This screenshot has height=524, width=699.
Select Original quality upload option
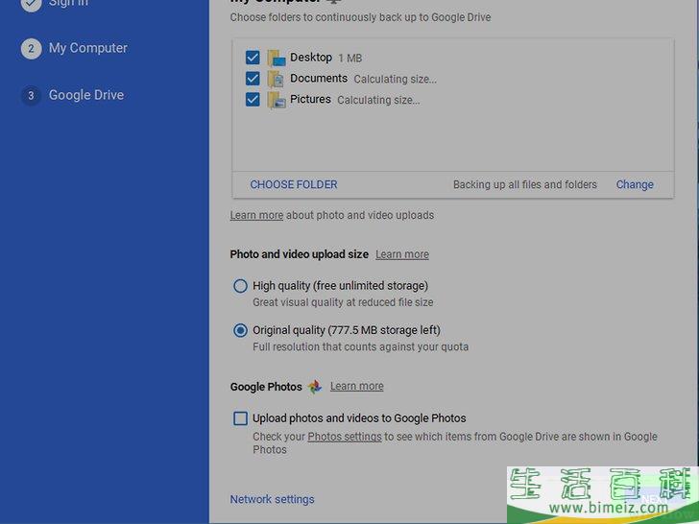(x=240, y=330)
